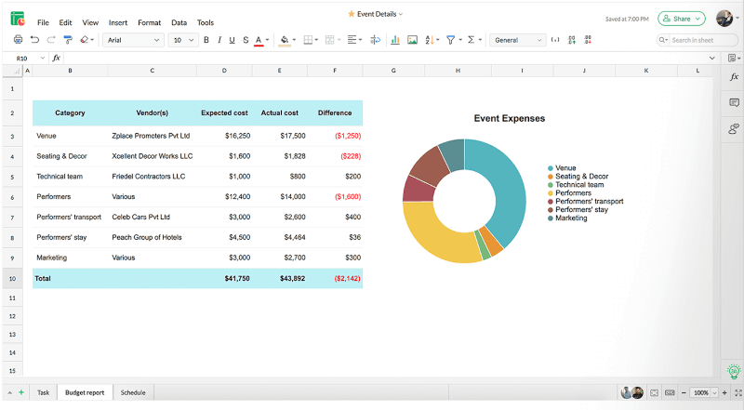
Task: Add a new sheet with plus button
Action: pos(21,393)
